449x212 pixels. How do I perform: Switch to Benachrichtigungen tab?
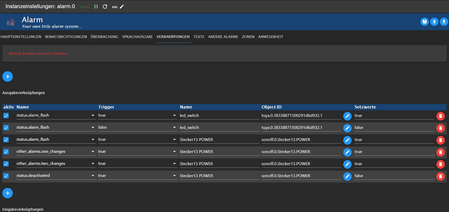tap(66, 37)
